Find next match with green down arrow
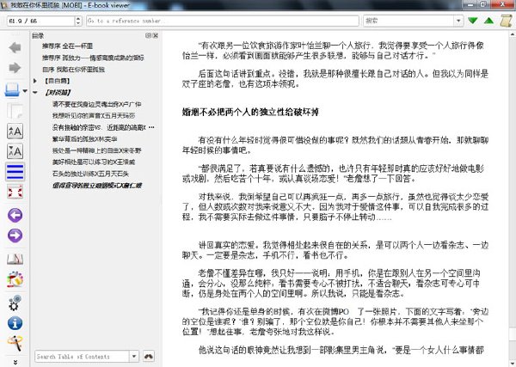 [x=473, y=21]
